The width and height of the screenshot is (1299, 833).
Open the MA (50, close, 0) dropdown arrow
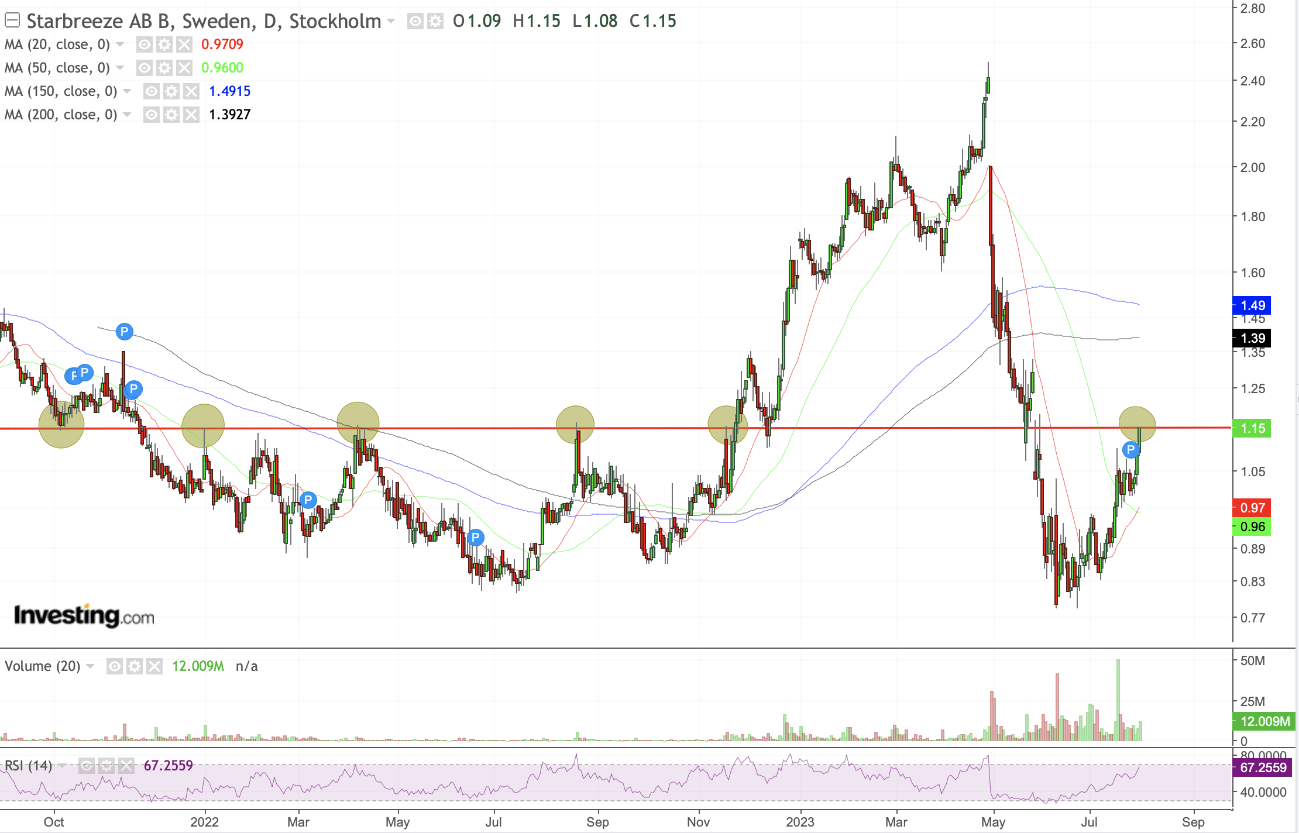point(120,68)
